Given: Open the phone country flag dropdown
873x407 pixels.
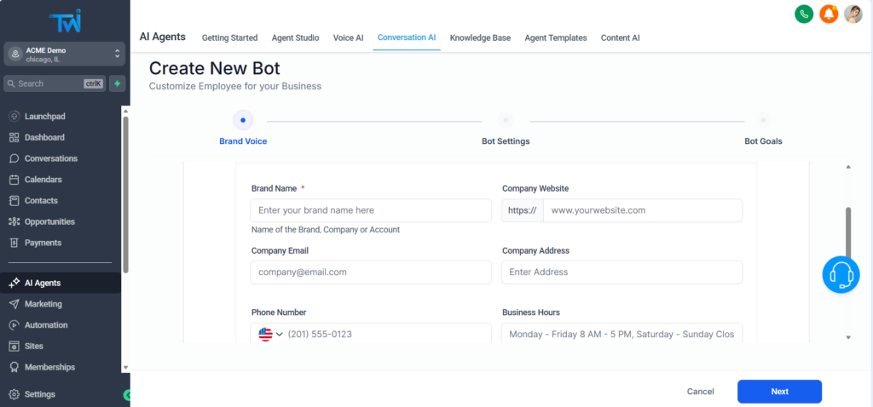Looking at the screenshot, I should (270, 334).
